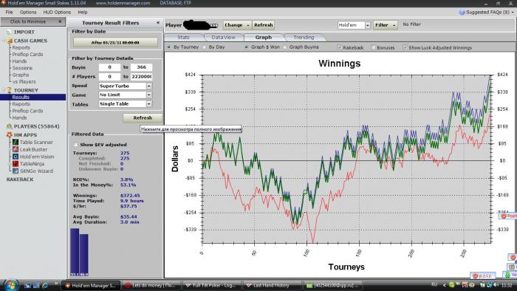This screenshot has height=291, width=517.
Task: Click the PLAYERS (55864) icon
Action: [x=9, y=126]
